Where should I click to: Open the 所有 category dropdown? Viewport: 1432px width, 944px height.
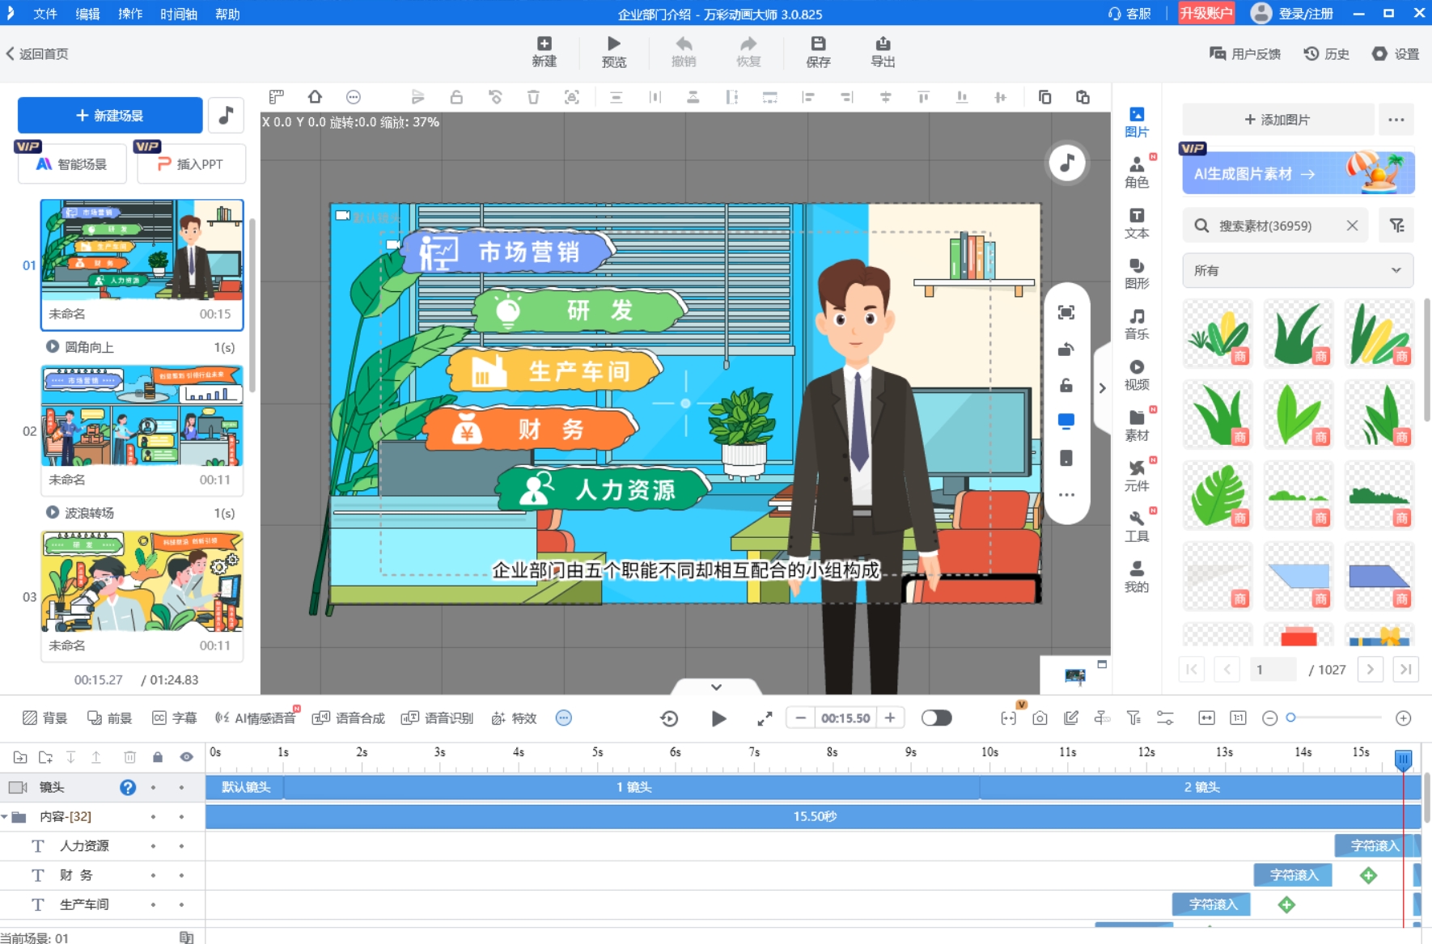click(x=1297, y=270)
